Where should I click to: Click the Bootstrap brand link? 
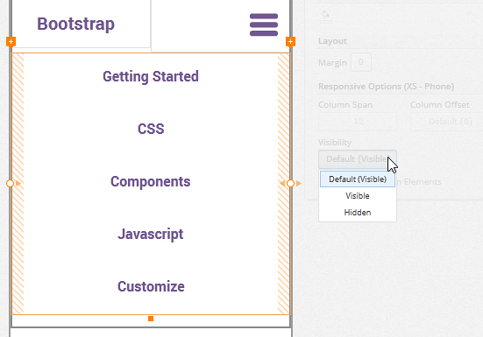pos(75,24)
